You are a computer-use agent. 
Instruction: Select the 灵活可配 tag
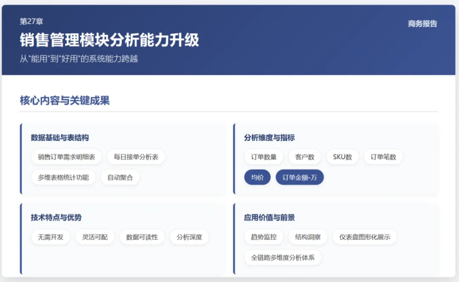[95, 237]
